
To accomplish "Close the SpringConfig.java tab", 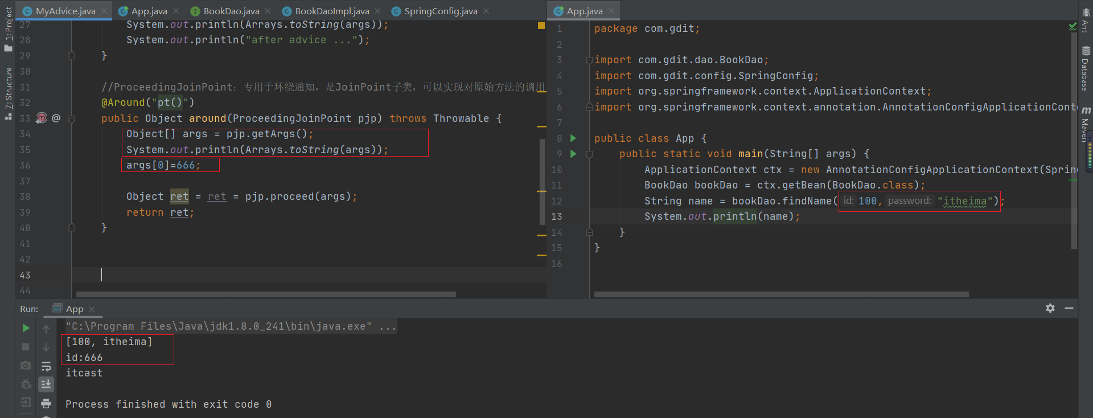I will (x=486, y=11).
